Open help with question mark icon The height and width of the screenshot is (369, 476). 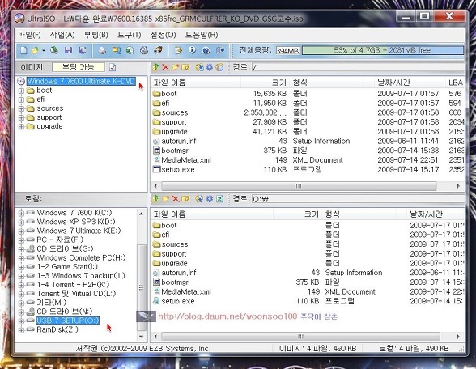(x=206, y=50)
